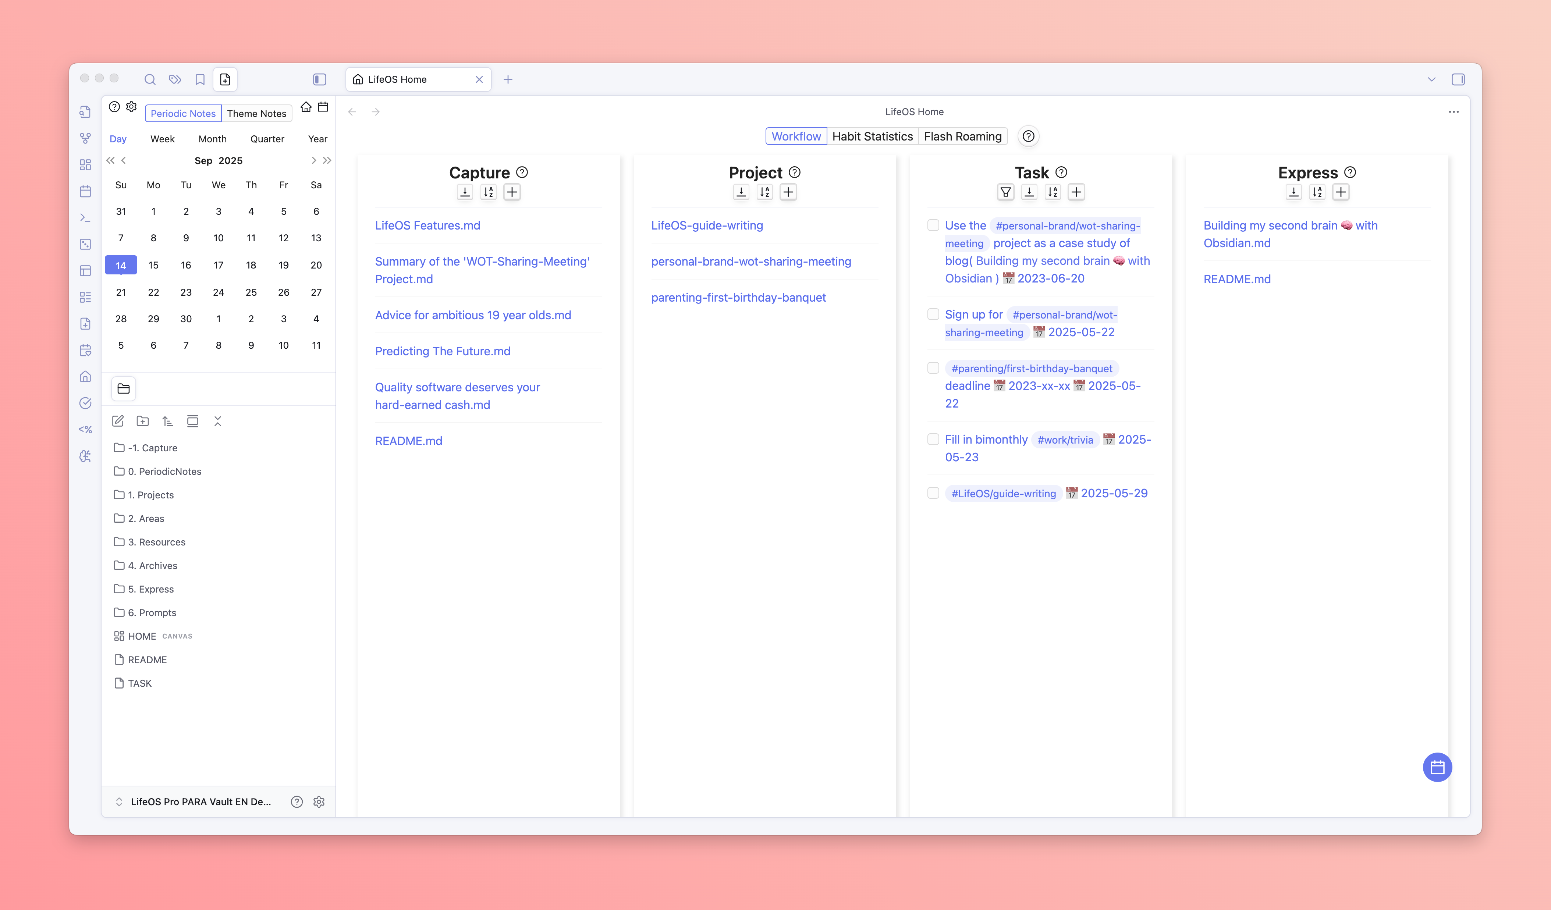Viewport: 1551px width, 910px height.
Task: Switch to Habit Statistics tab
Action: (x=872, y=136)
